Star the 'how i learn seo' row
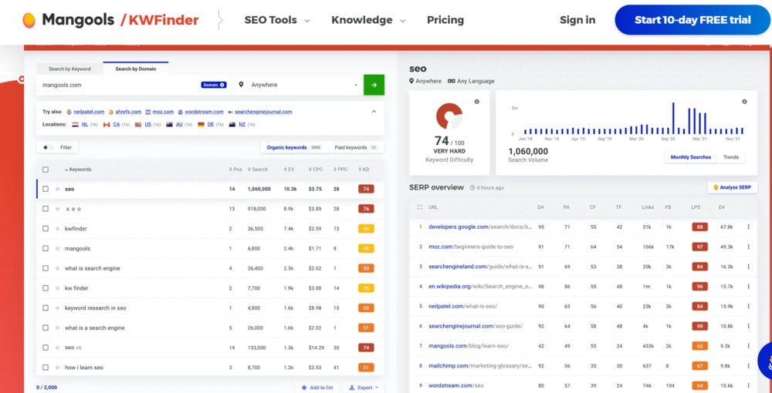 point(57,367)
